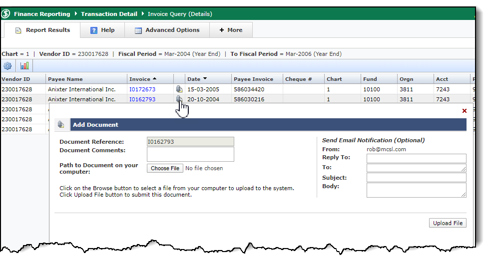Open invoice link I0162793

[x=142, y=99]
